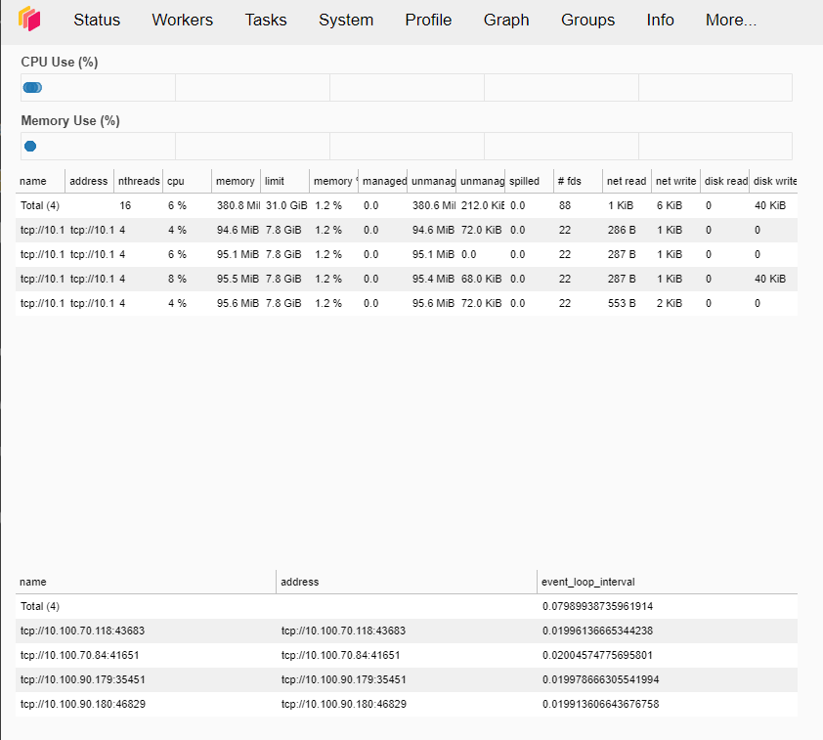
Task: Open the Graph tab
Action: (x=506, y=20)
